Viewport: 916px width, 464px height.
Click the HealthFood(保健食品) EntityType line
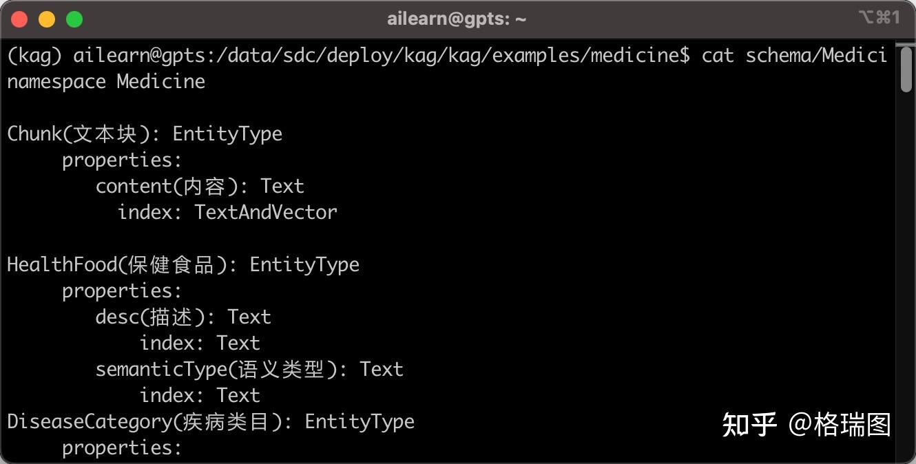[183, 264]
